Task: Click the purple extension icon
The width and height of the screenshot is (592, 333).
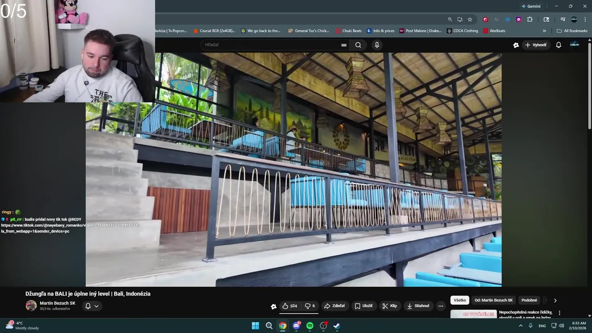Action: pos(518,19)
